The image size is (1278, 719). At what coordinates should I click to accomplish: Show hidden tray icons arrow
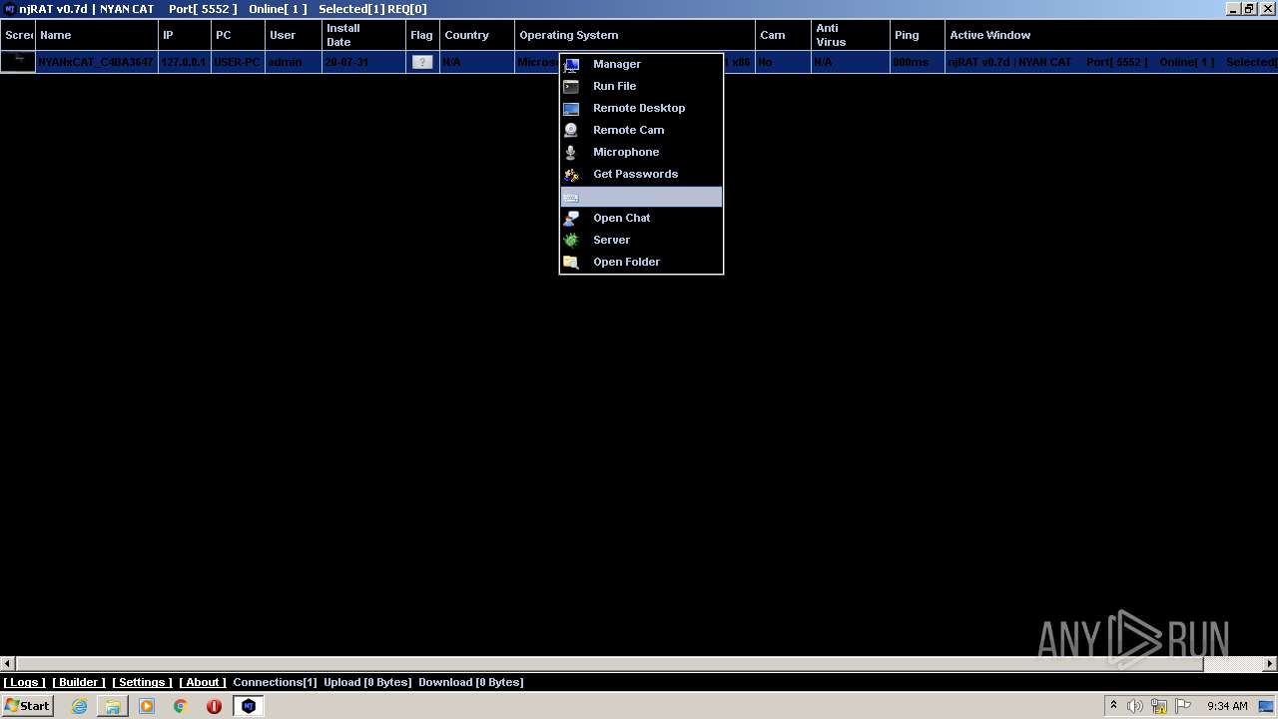[1113, 706]
